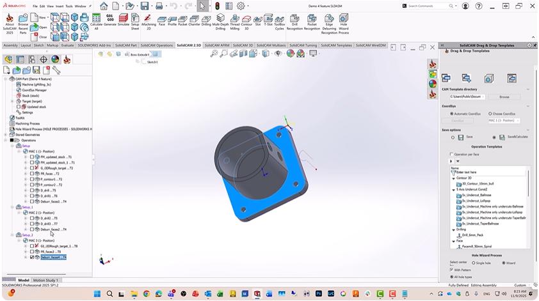This screenshot has width=539, height=301.
Task: Tick the FM_updated_stock ...T1 checkbox
Action: click(32, 157)
